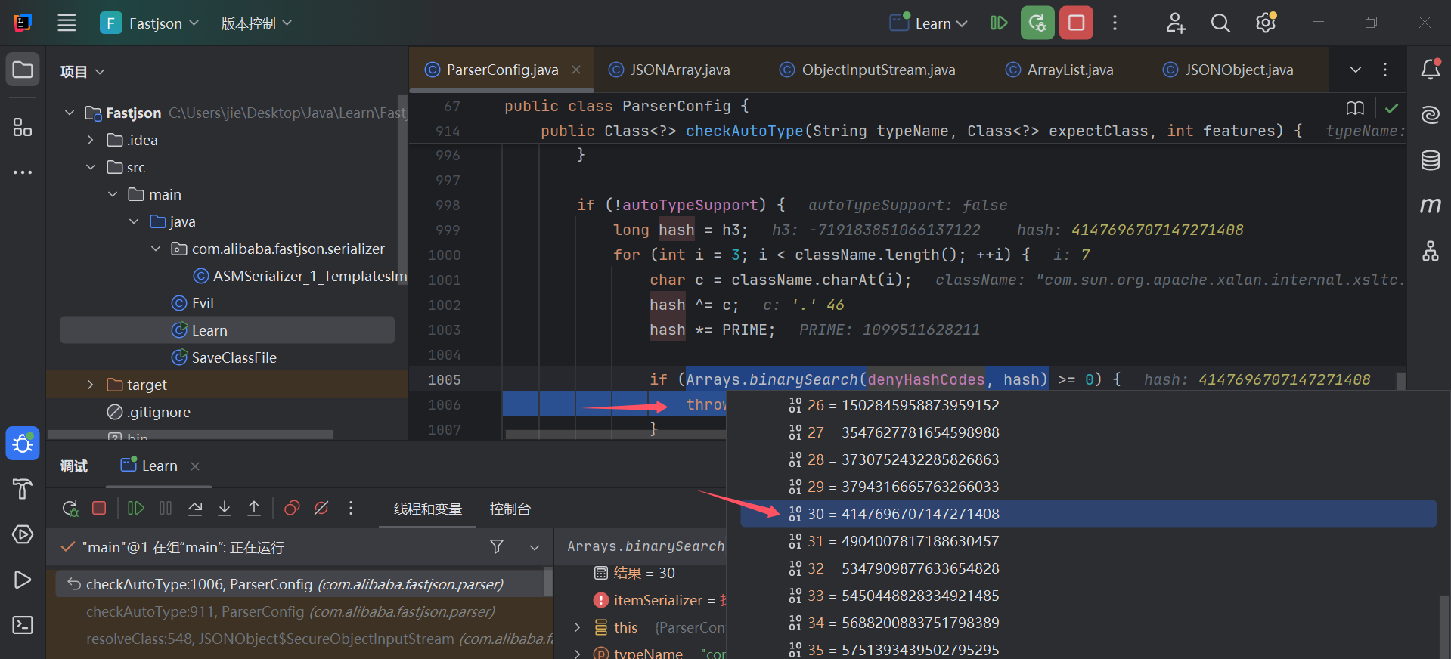
Task: Toggle Reader Mode book icon
Action: coord(1356,108)
